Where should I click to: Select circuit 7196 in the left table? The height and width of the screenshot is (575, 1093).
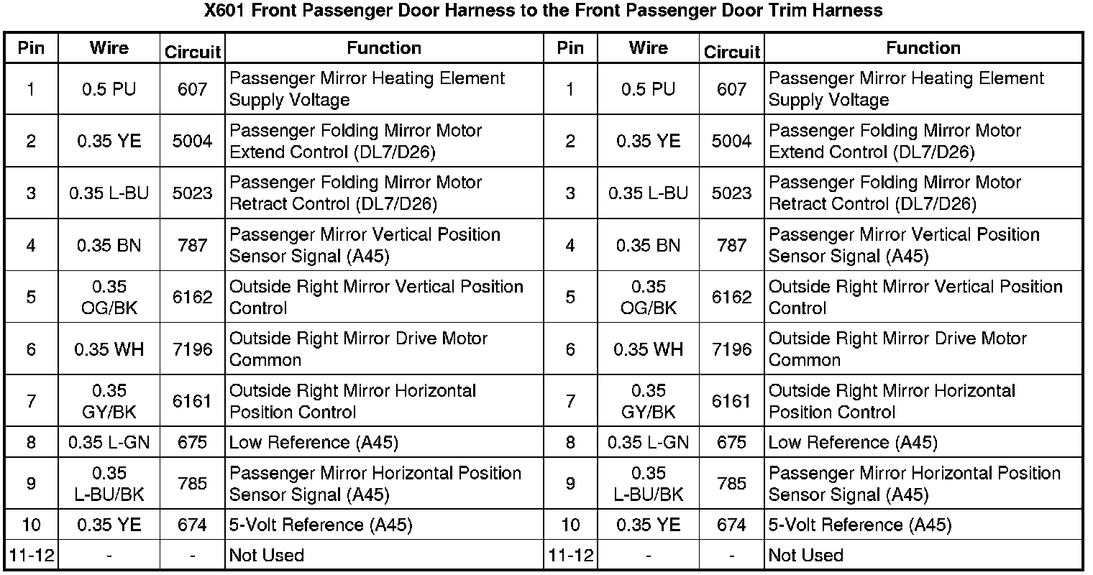coord(192,349)
